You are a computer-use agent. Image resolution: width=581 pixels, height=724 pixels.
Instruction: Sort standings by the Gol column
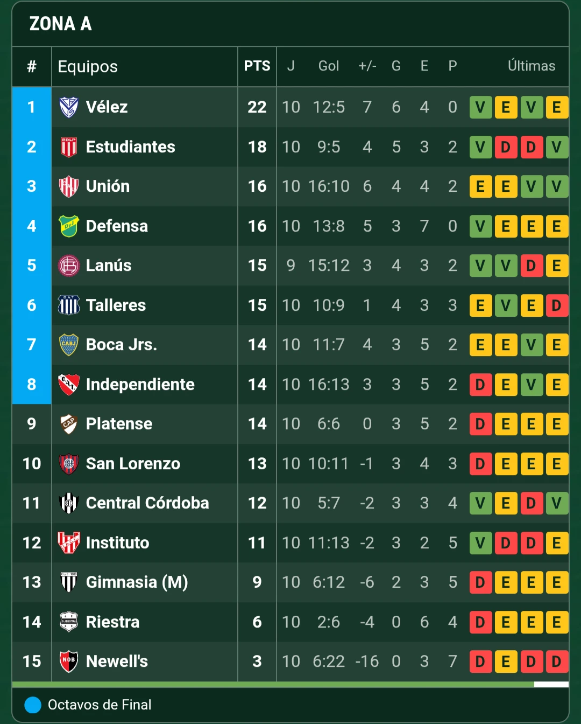pyautogui.click(x=329, y=66)
